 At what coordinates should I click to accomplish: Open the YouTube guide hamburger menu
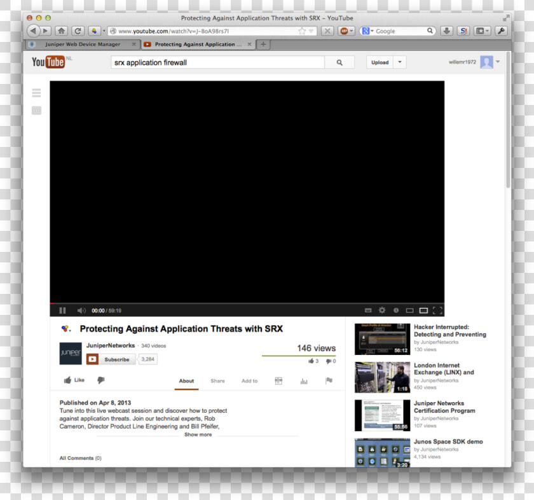[x=36, y=93]
